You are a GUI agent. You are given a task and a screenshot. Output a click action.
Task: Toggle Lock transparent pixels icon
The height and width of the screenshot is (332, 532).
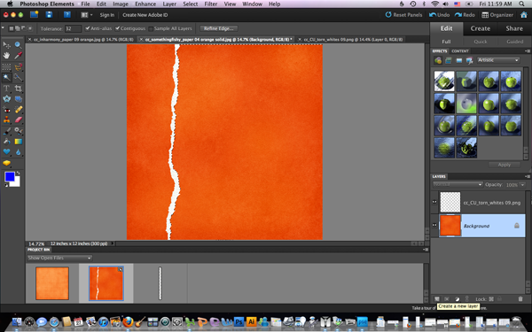pos(491,299)
